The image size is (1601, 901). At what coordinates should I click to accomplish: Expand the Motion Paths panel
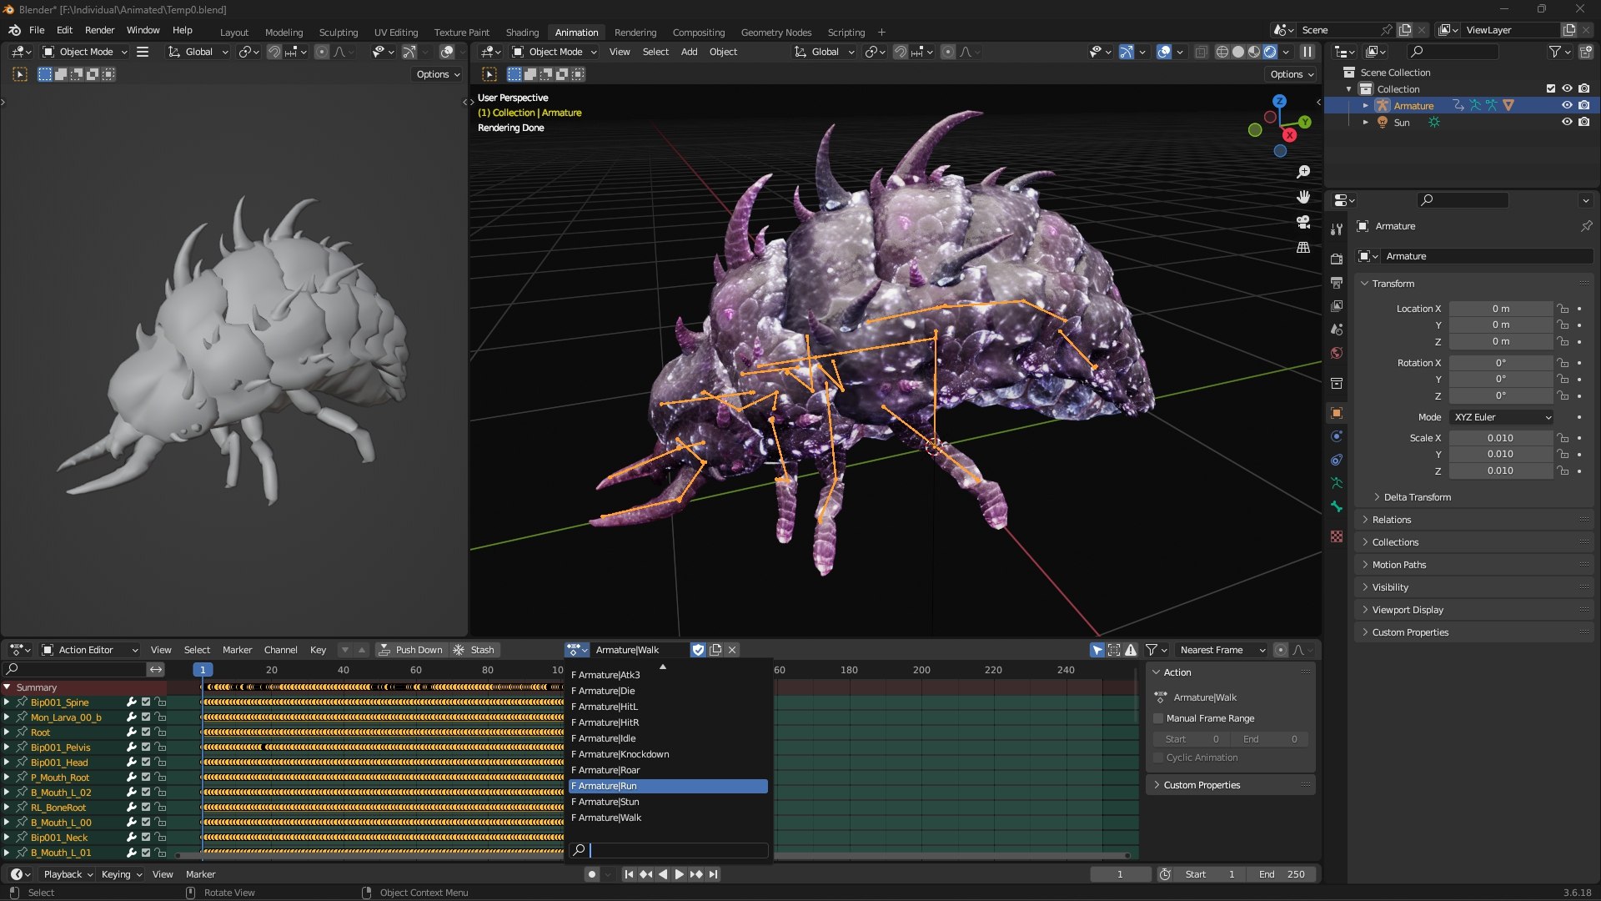[1398, 565]
